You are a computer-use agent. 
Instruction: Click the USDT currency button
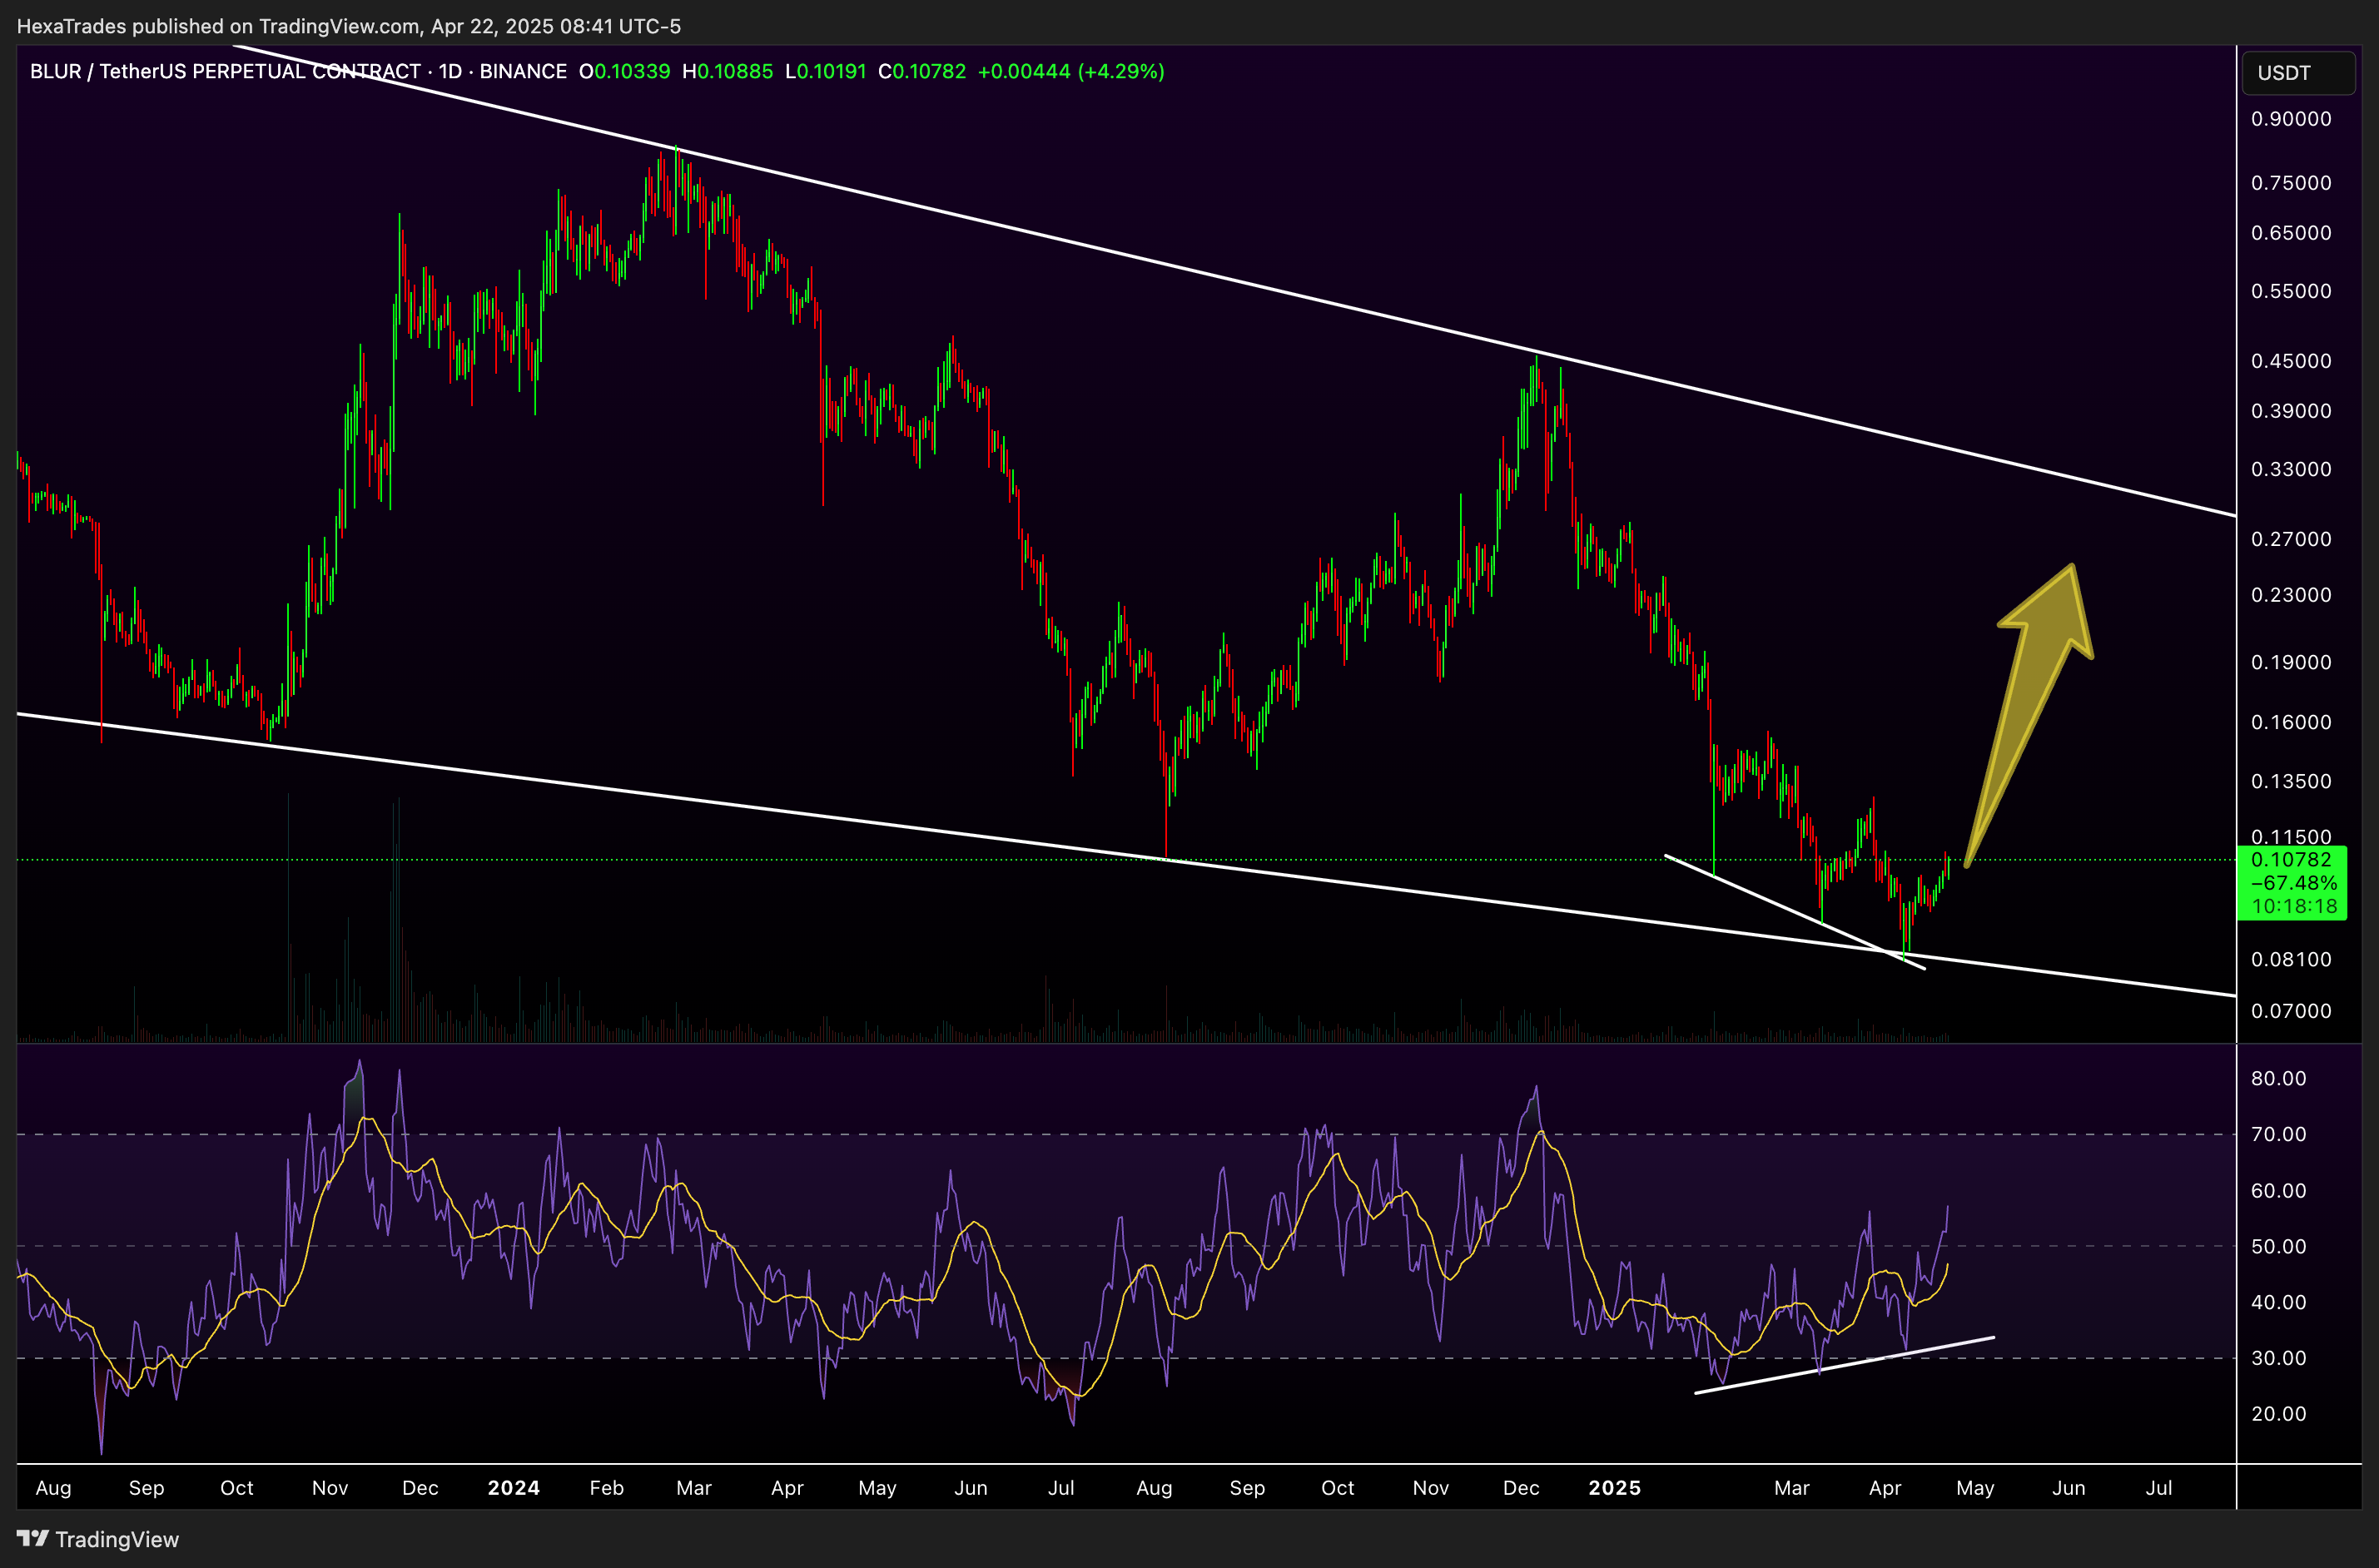[2297, 73]
